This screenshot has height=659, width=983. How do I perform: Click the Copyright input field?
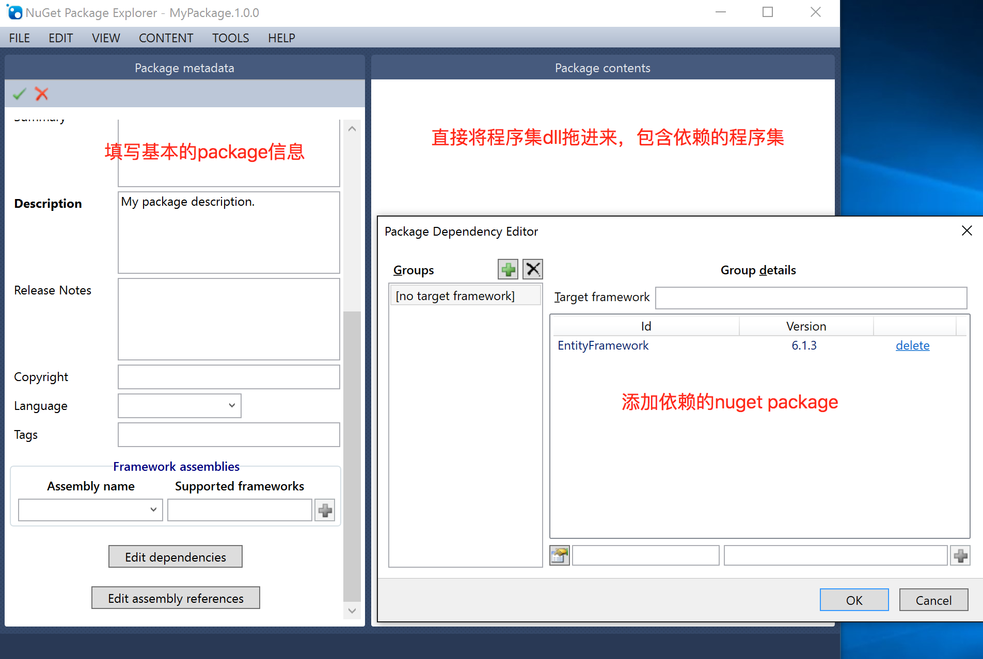229,377
